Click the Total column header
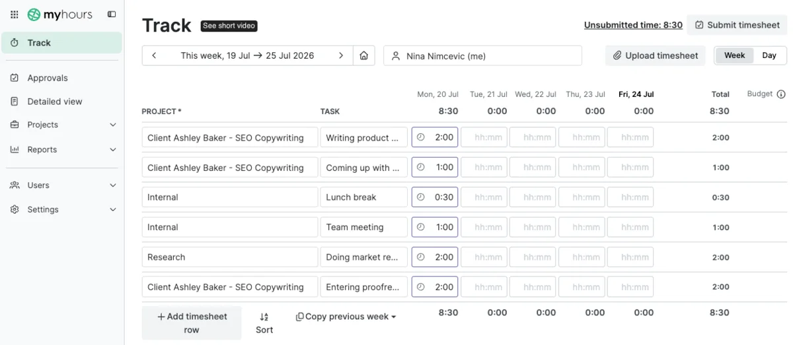793x345 pixels. pos(720,94)
